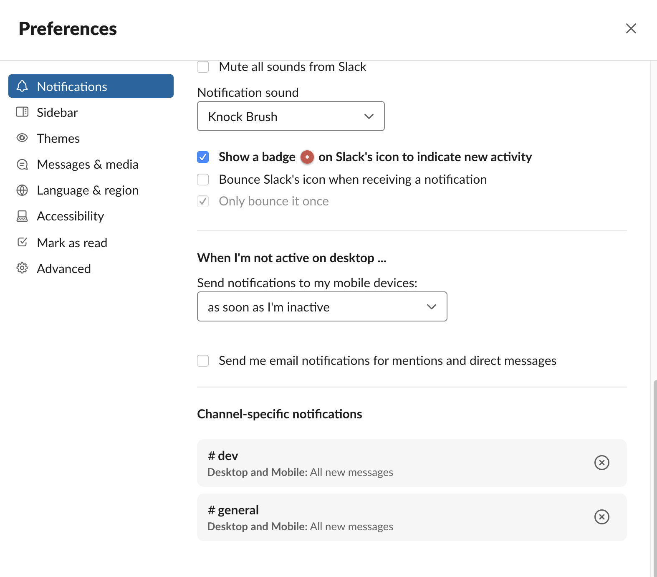Click the bell icon beside Notifications
The width and height of the screenshot is (657, 577).
(x=22, y=86)
